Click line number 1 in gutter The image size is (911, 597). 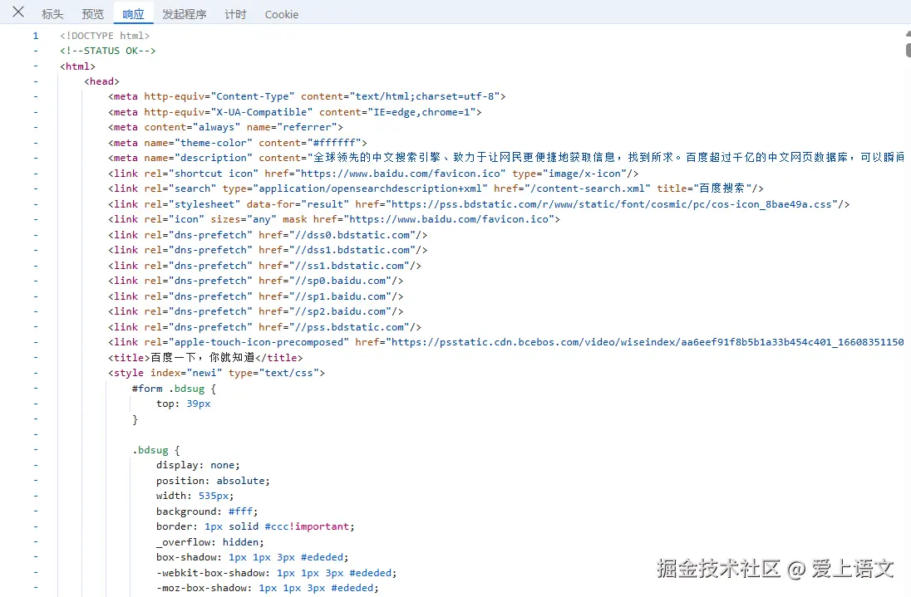coord(36,36)
